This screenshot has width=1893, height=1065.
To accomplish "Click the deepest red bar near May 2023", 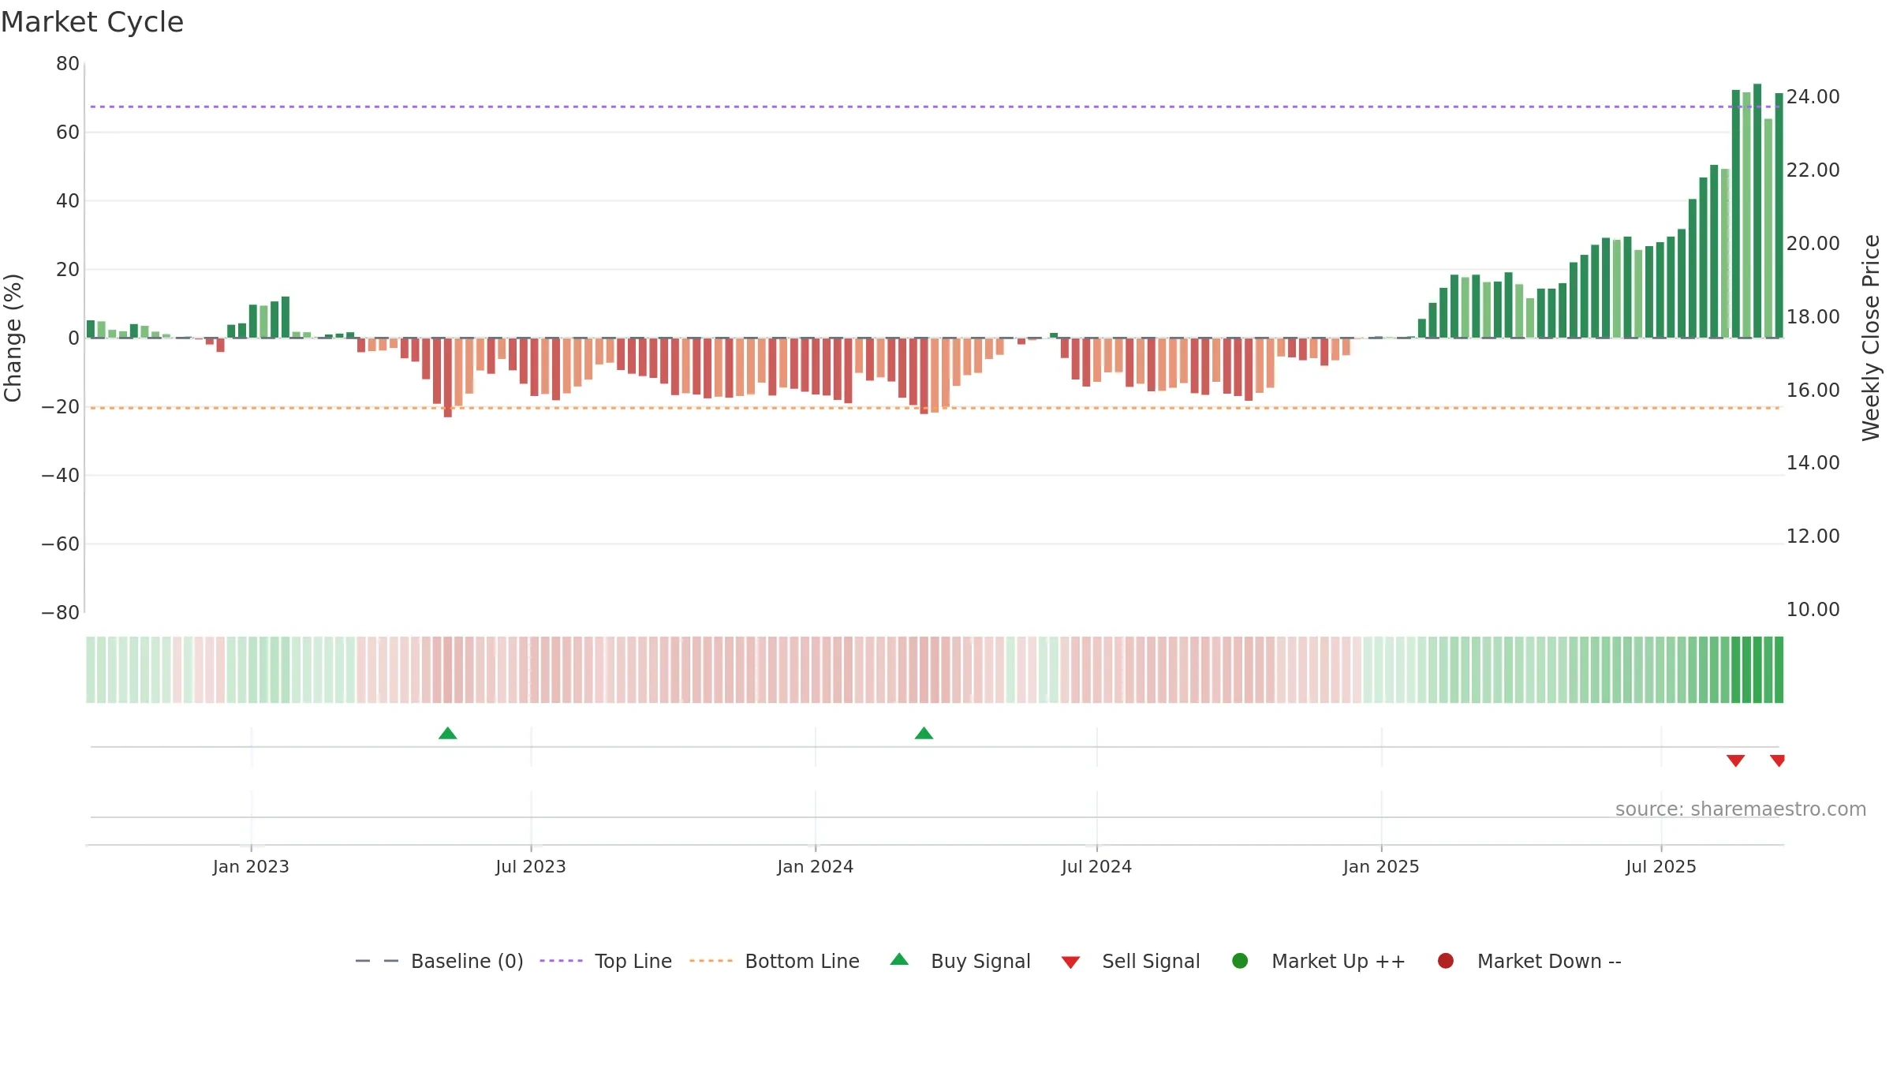I will pos(448,378).
